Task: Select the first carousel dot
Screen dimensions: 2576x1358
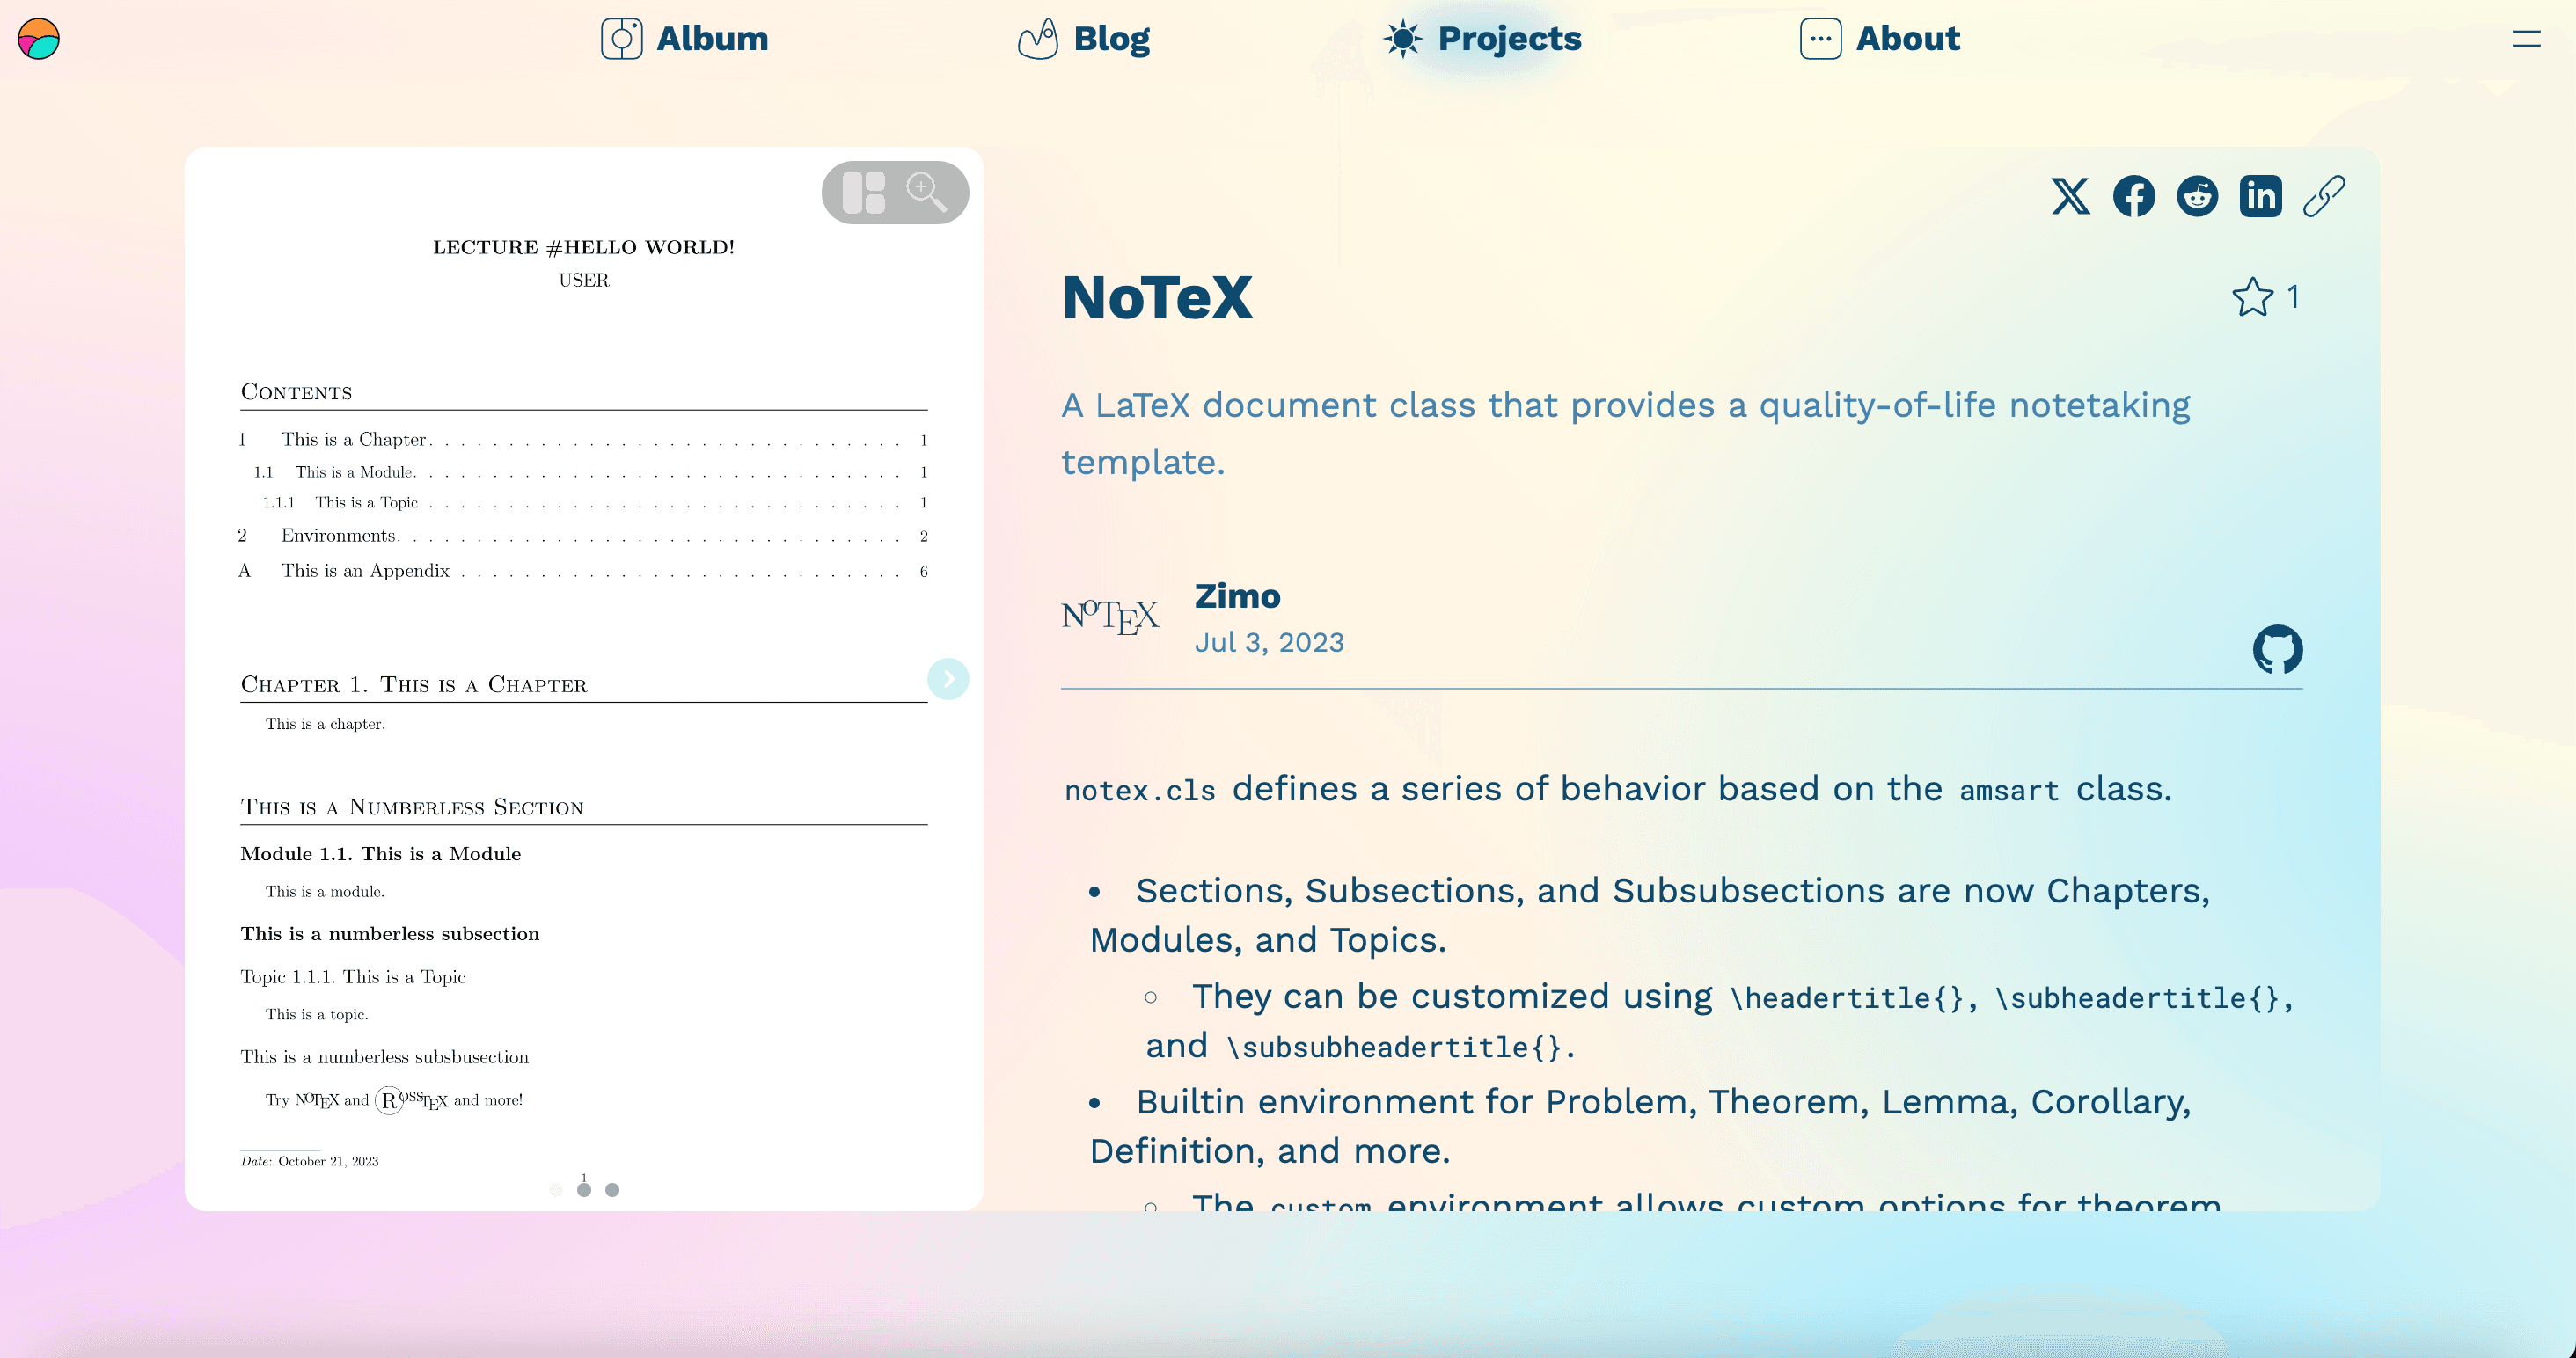Action: tap(556, 1190)
